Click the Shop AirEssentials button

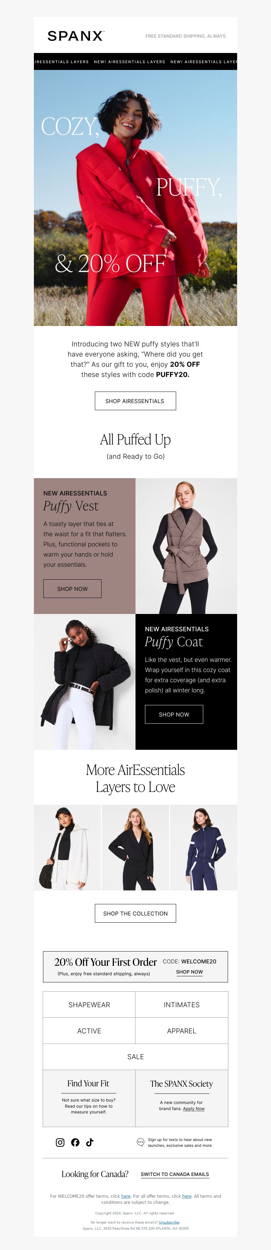coord(135,401)
